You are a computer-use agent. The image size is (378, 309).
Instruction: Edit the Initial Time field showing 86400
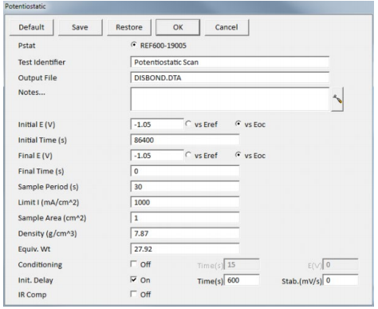tap(185, 140)
